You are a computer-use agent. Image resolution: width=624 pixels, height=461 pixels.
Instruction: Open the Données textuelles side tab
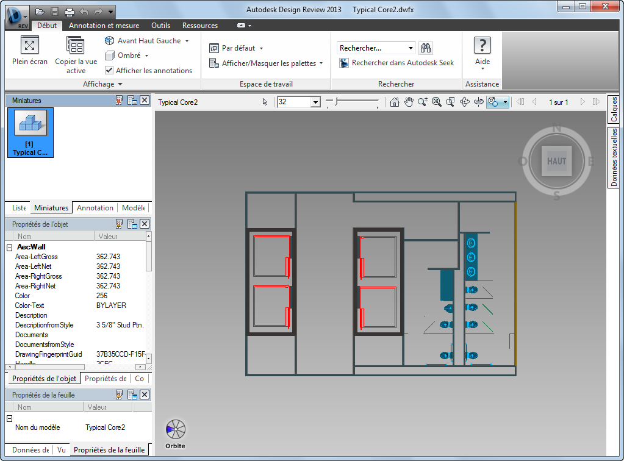(613, 157)
